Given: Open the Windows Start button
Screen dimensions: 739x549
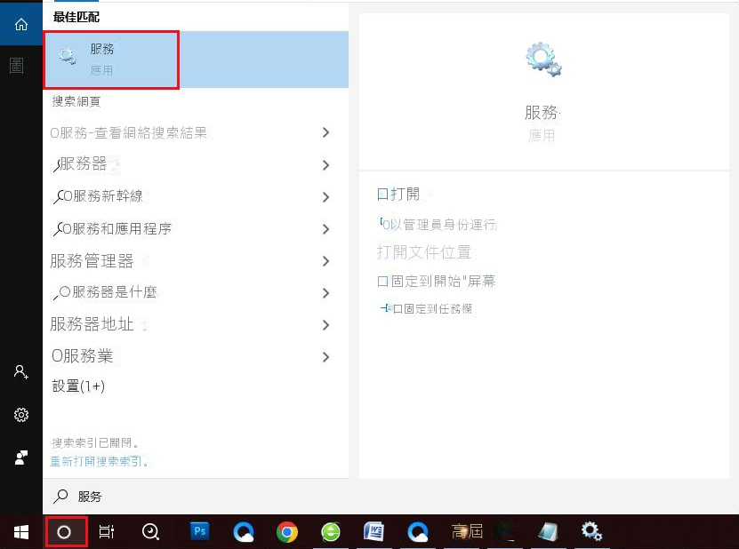Looking at the screenshot, I should click(21, 532).
